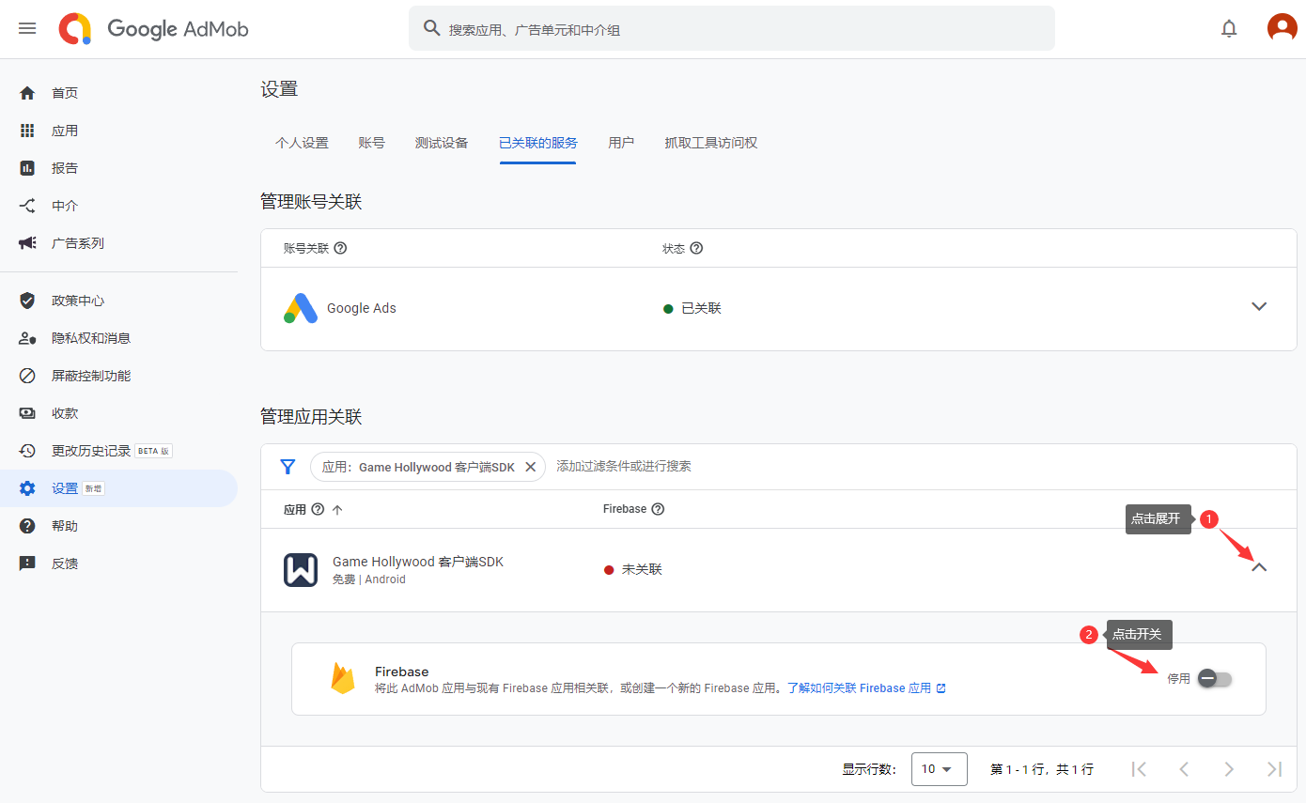Expand the Google Ads row chevron
The width and height of the screenshot is (1306, 803).
tap(1260, 307)
